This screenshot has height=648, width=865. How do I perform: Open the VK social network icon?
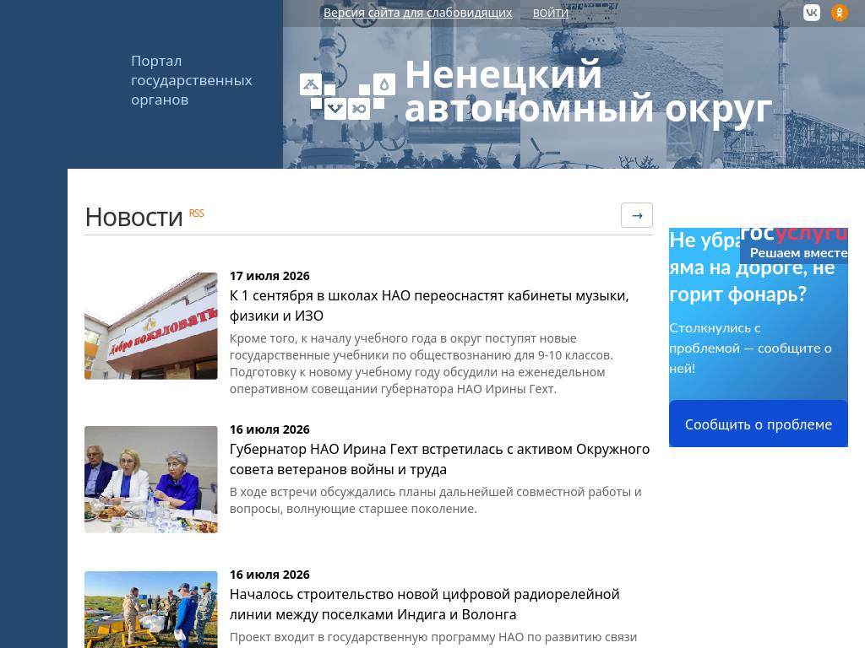tap(812, 12)
